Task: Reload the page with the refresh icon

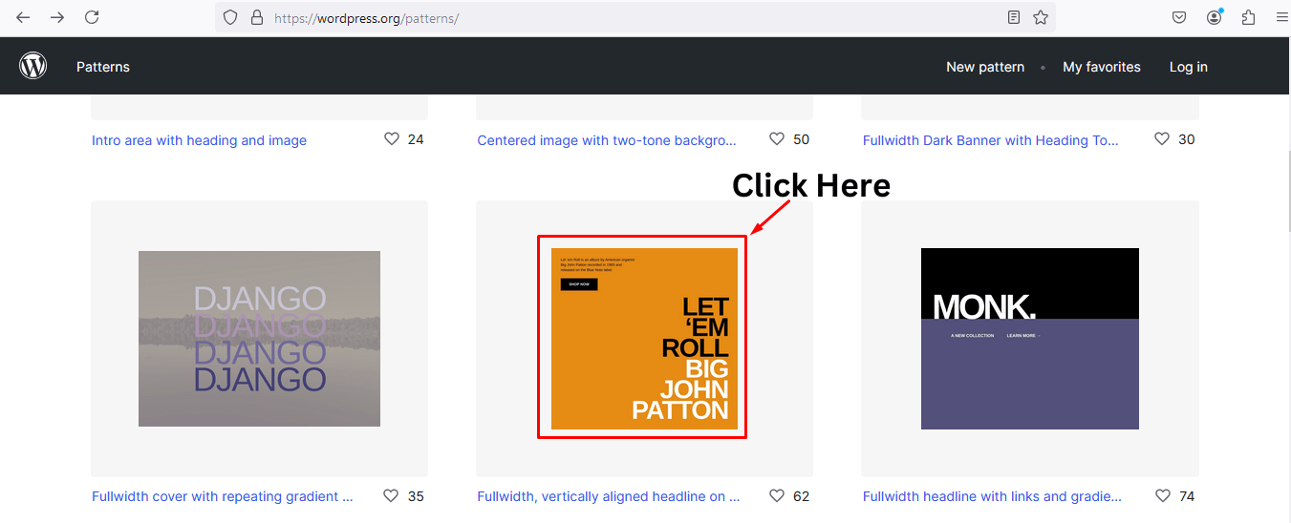Action: tap(92, 17)
